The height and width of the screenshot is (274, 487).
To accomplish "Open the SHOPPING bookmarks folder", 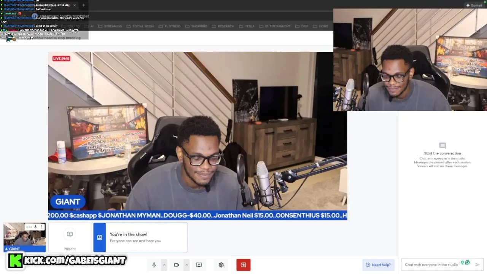I will click(196, 26).
